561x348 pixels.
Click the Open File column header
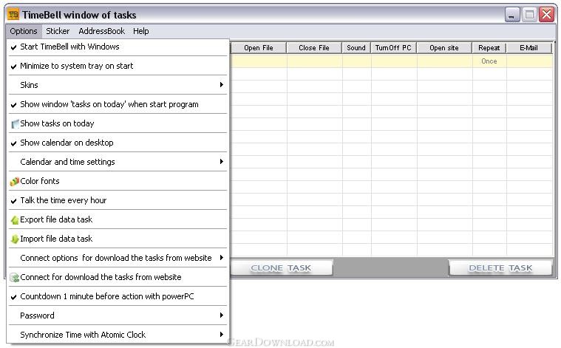258,48
